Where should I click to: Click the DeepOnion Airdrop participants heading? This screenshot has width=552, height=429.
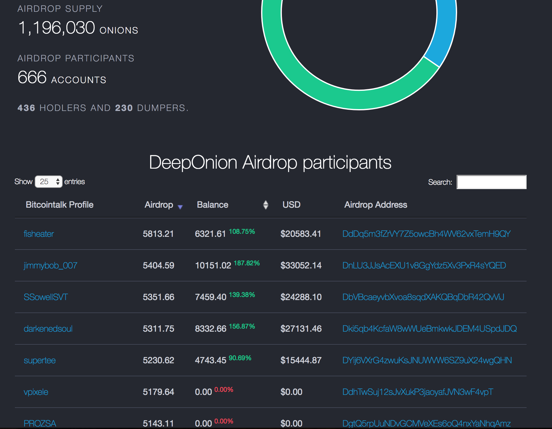click(x=270, y=162)
